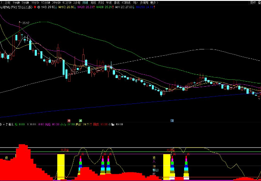The width and height of the screenshot is (261, 181).
Task: Open the 日线 daily chart tab
Action: click(85, 3)
